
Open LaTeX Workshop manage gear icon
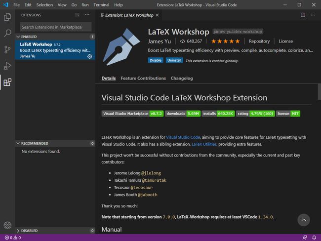(90, 56)
